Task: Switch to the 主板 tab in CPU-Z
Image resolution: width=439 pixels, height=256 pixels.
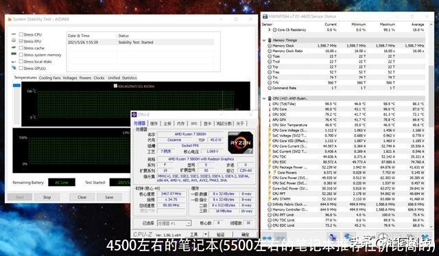Action: click(167, 124)
